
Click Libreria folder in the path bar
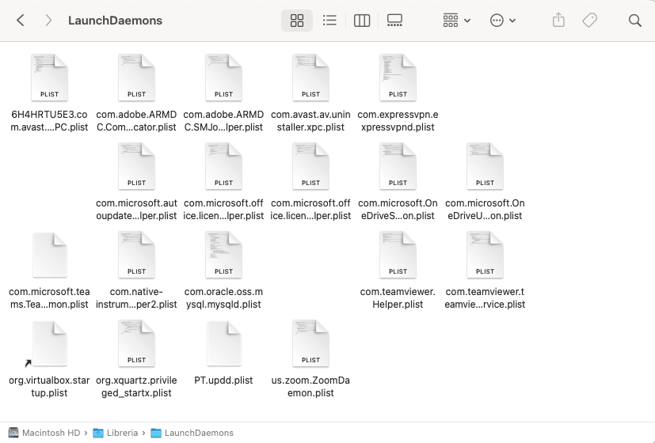(116, 433)
